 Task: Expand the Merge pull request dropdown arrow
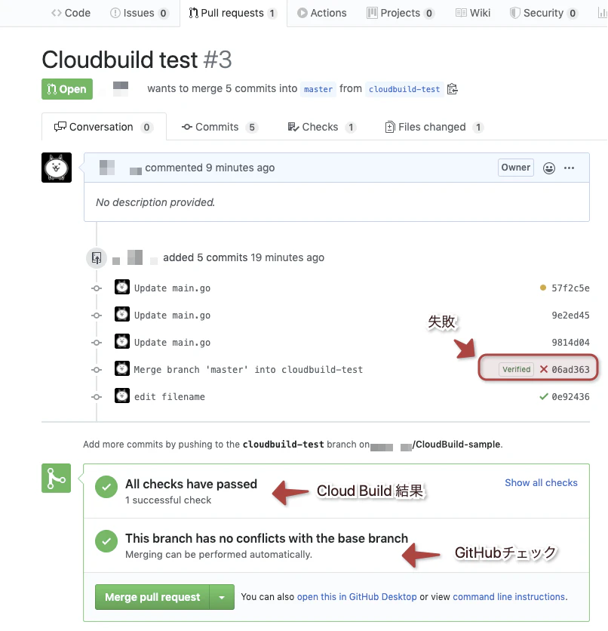point(222,597)
